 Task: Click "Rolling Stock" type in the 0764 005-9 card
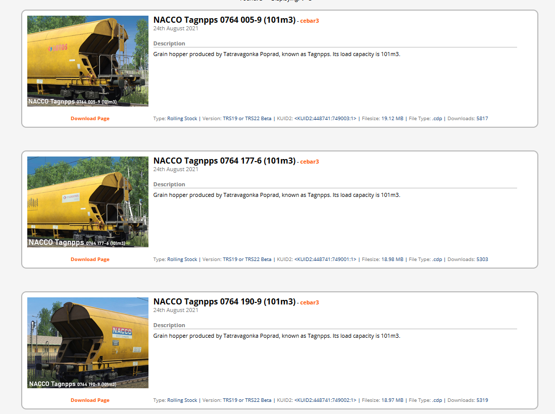(182, 119)
